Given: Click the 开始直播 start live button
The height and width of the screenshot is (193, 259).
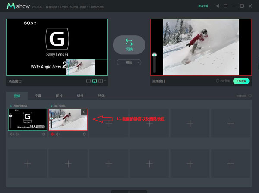Looking at the screenshot, I should 241,81.
